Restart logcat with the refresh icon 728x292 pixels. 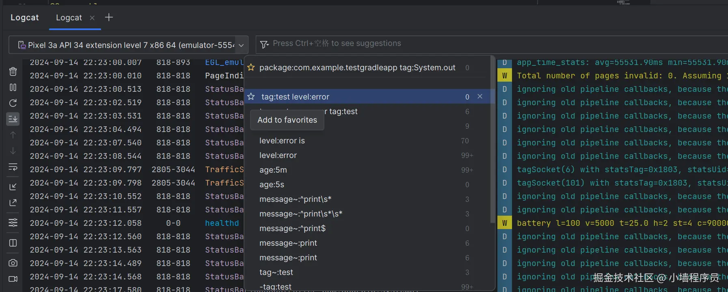(x=13, y=103)
